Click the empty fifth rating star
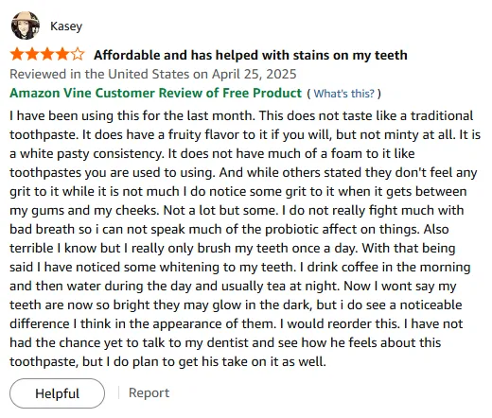This screenshot has height=418, width=492. click(78, 55)
